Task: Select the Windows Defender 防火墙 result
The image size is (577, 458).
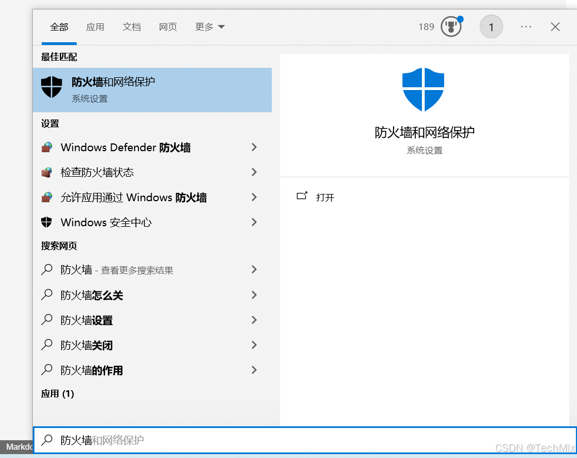Action: point(152,147)
